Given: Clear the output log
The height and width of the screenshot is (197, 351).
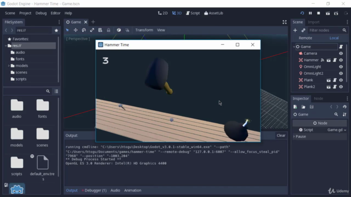Looking at the screenshot, I should point(281,136).
